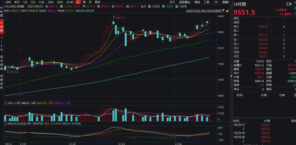Switch to the 分时图 side tab
The image size is (296, 145).
[x=2, y=12]
